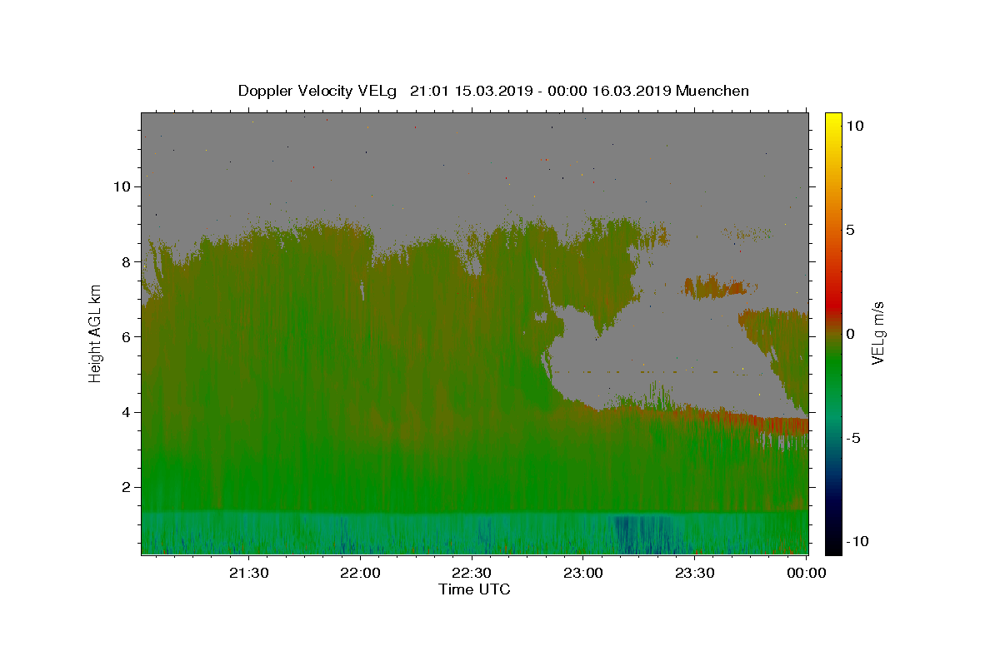This screenshot has height=666, width=1000.
Task: Click the 00:00 time tick label
Action: (x=807, y=574)
